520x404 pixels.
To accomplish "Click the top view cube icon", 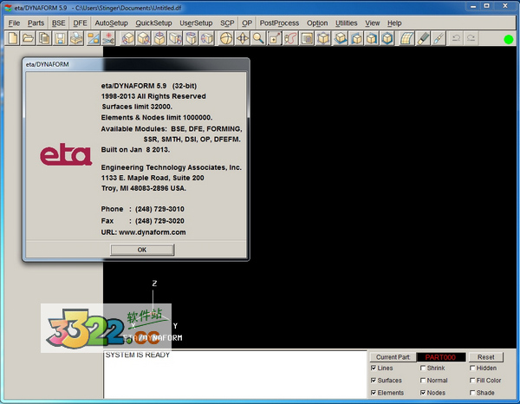I will pyautogui.click(x=341, y=38).
